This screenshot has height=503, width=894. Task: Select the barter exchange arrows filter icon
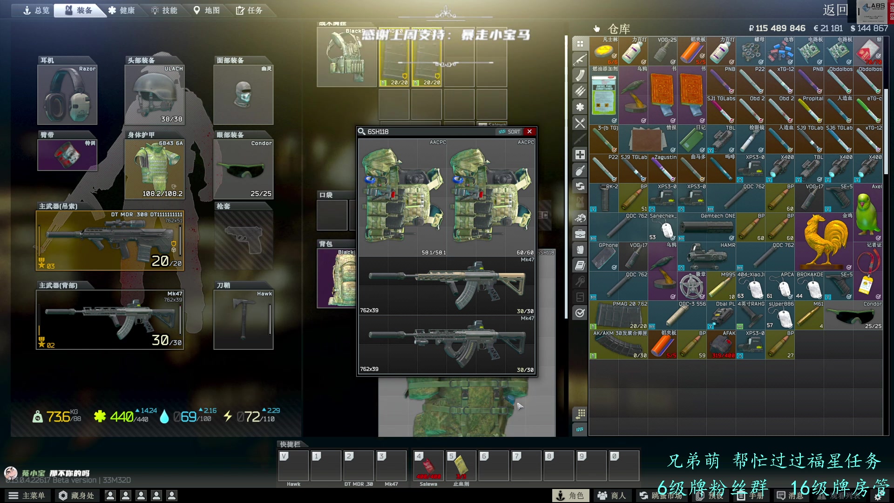click(580, 186)
